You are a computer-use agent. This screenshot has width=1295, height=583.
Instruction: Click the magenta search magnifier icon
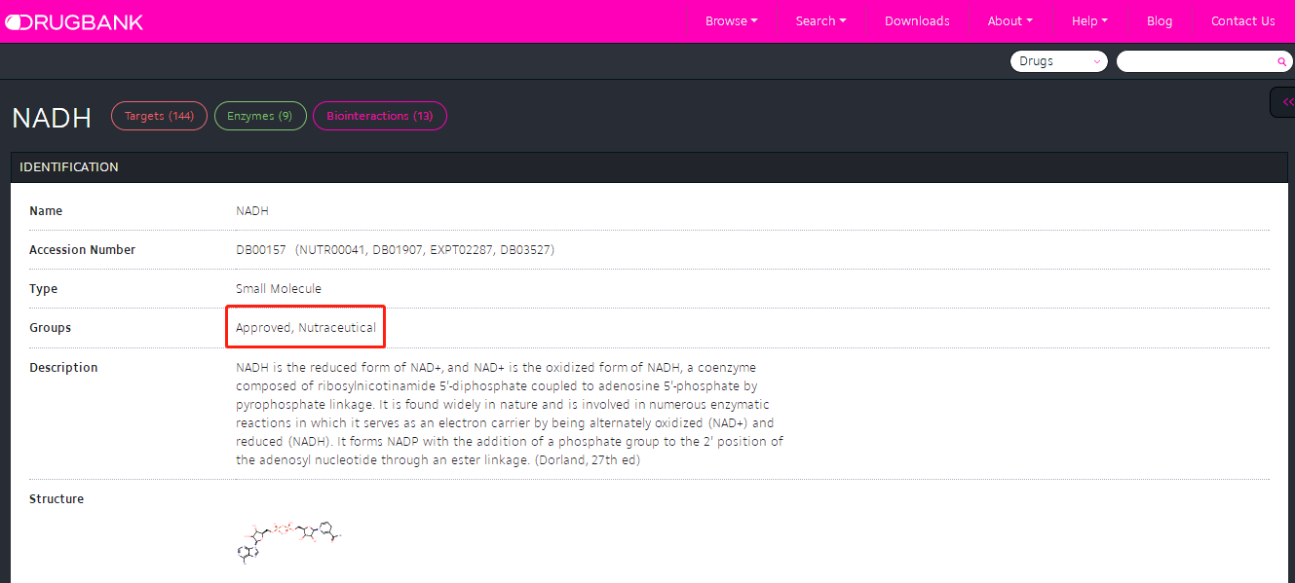1281,62
